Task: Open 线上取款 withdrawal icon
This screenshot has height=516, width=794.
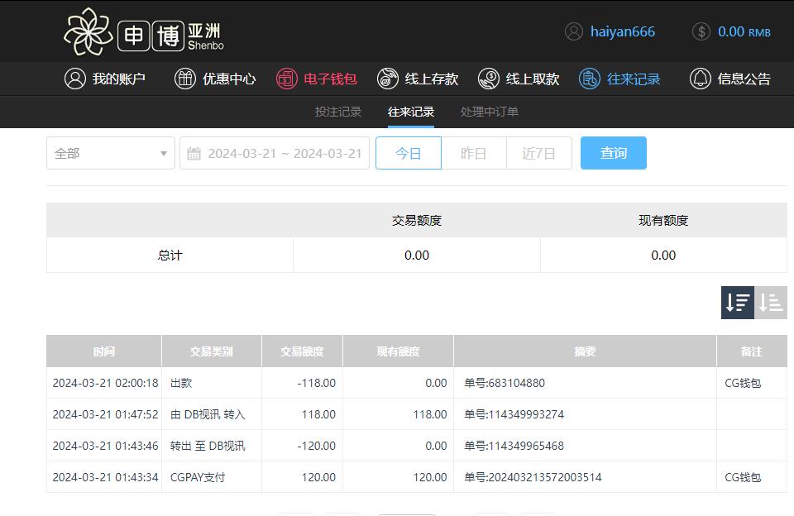Action: tap(489, 79)
